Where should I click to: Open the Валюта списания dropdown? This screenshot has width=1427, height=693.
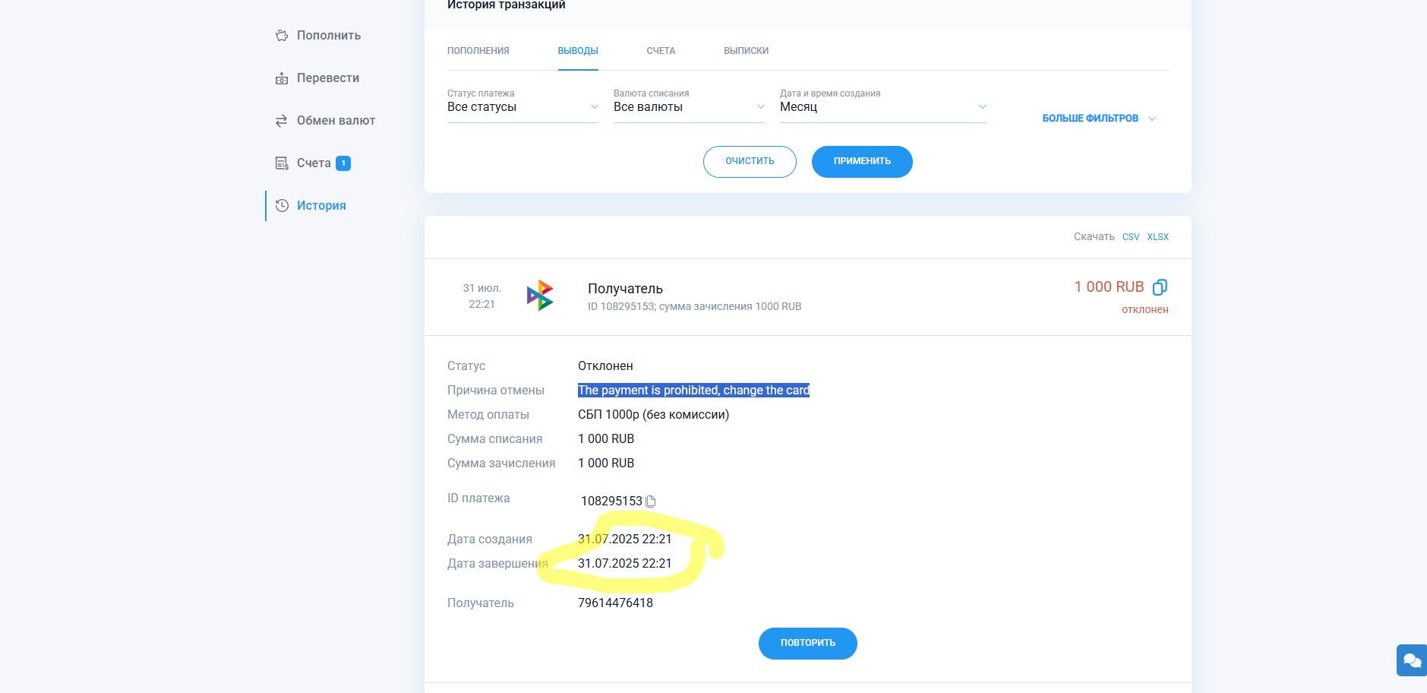689,107
